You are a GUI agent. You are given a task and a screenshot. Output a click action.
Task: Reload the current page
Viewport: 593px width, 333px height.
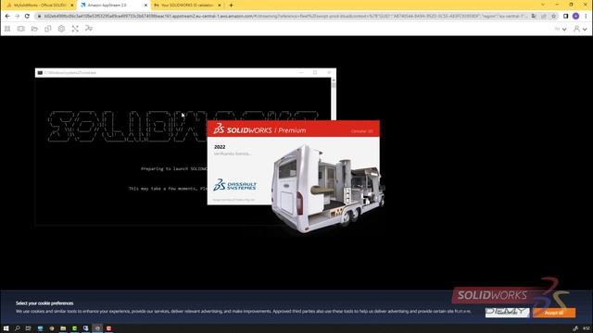click(x=27, y=17)
